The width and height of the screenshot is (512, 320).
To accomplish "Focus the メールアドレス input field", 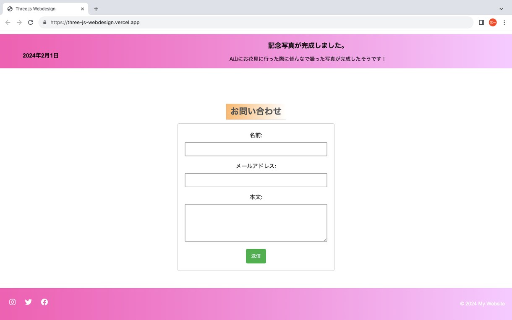I will pyautogui.click(x=256, y=180).
